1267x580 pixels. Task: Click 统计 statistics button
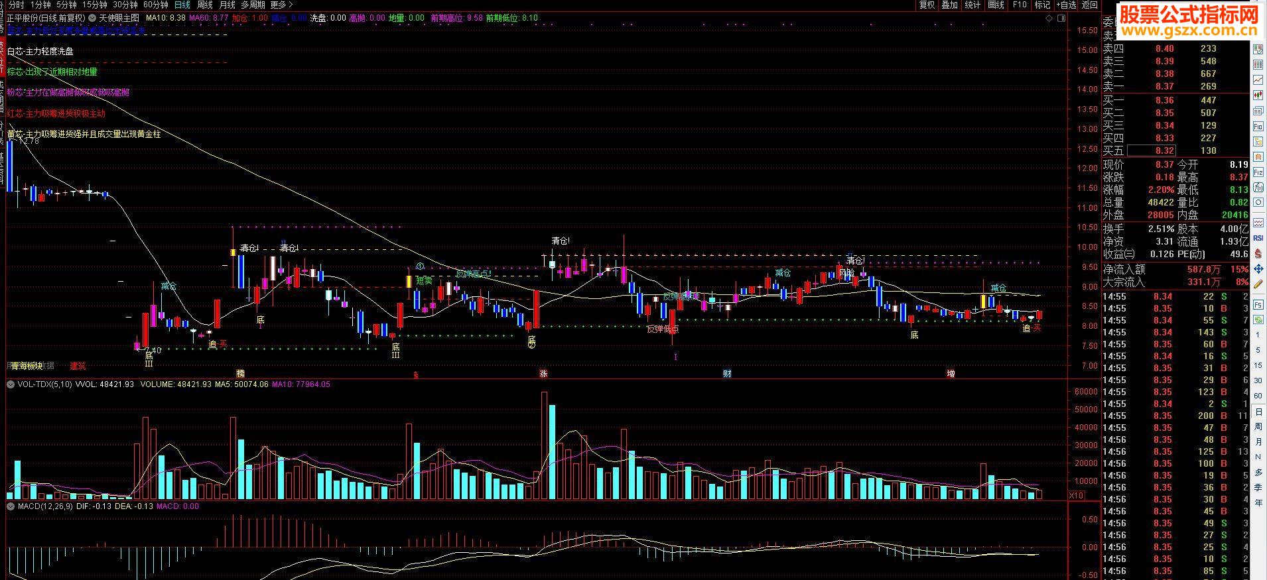click(972, 5)
